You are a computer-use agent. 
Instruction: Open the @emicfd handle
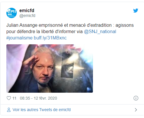point(27,16)
